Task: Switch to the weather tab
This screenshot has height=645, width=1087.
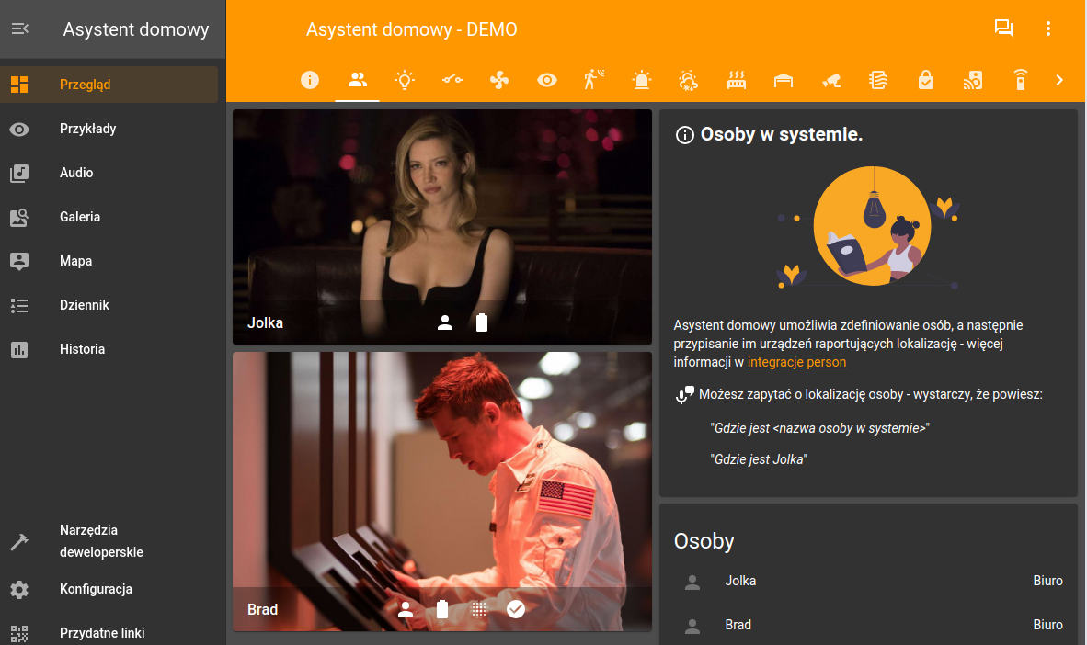Action: (x=689, y=80)
